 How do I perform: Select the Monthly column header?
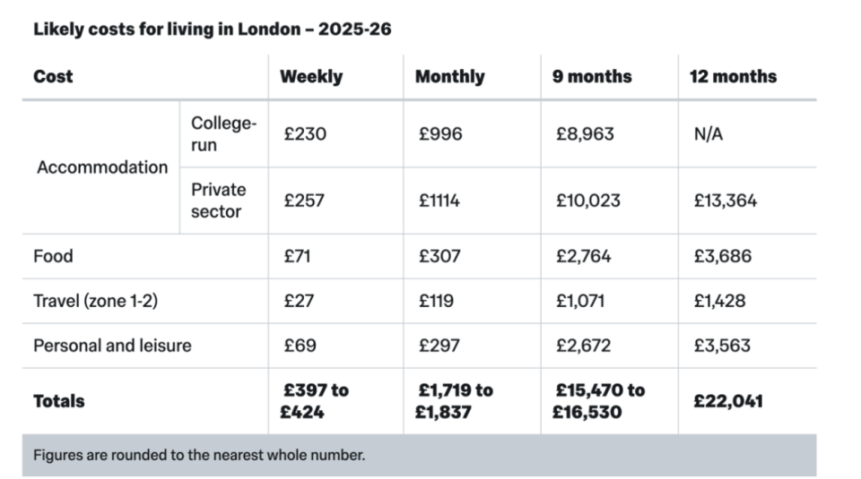click(x=449, y=77)
